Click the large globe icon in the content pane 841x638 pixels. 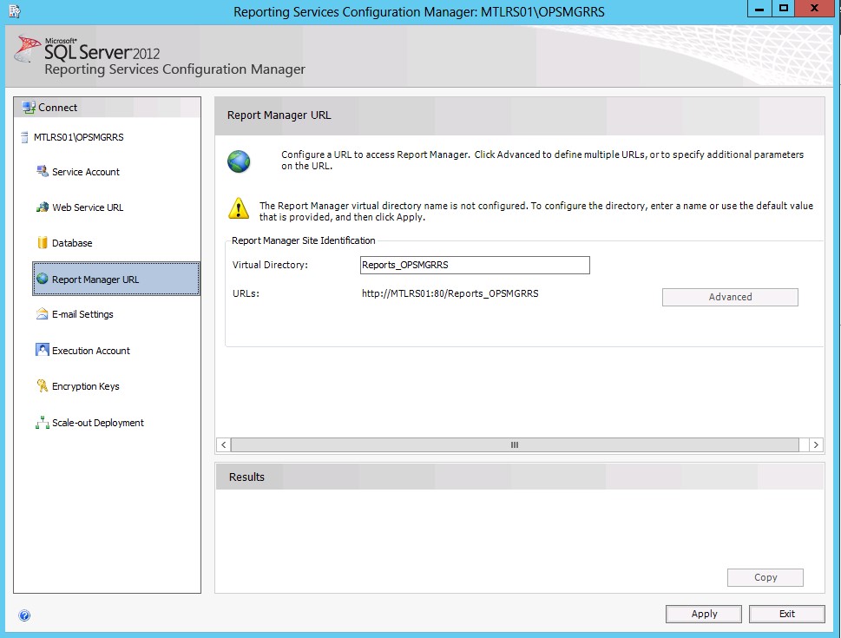(x=239, y=161)
